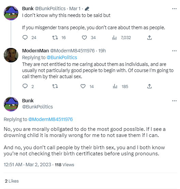This screenshot has height=189, width=180.
Task: Retweet ModernMan's reply
Action: click(x=55, y=86)
